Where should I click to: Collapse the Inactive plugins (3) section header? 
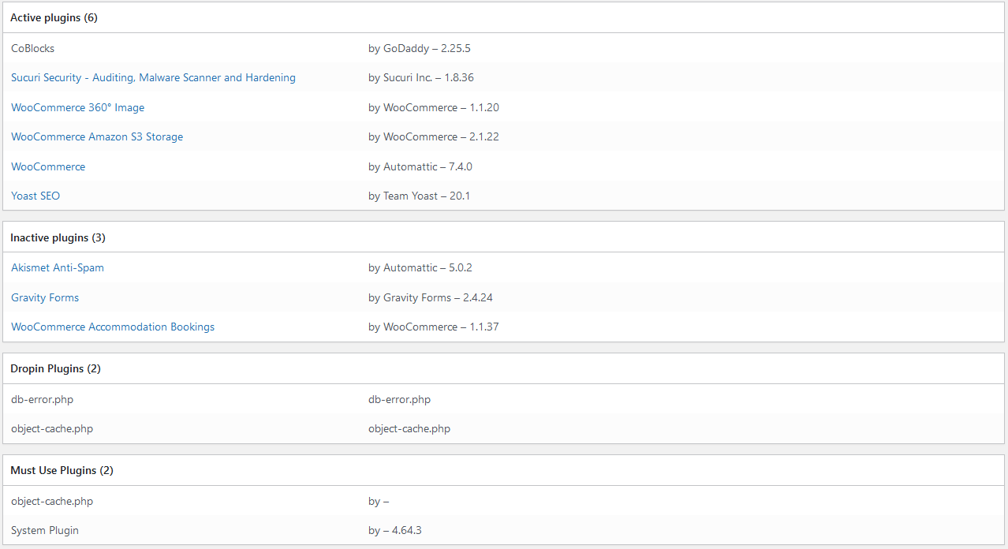503,237
